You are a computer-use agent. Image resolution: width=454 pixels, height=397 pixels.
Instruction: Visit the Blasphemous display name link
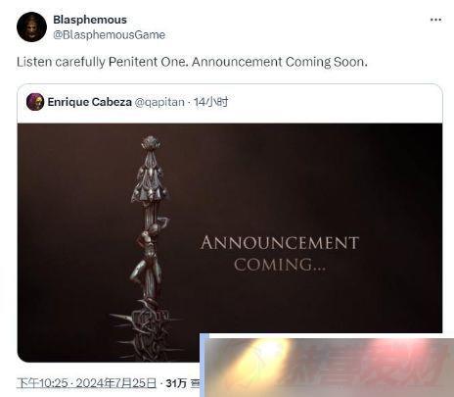coord(90,20)
